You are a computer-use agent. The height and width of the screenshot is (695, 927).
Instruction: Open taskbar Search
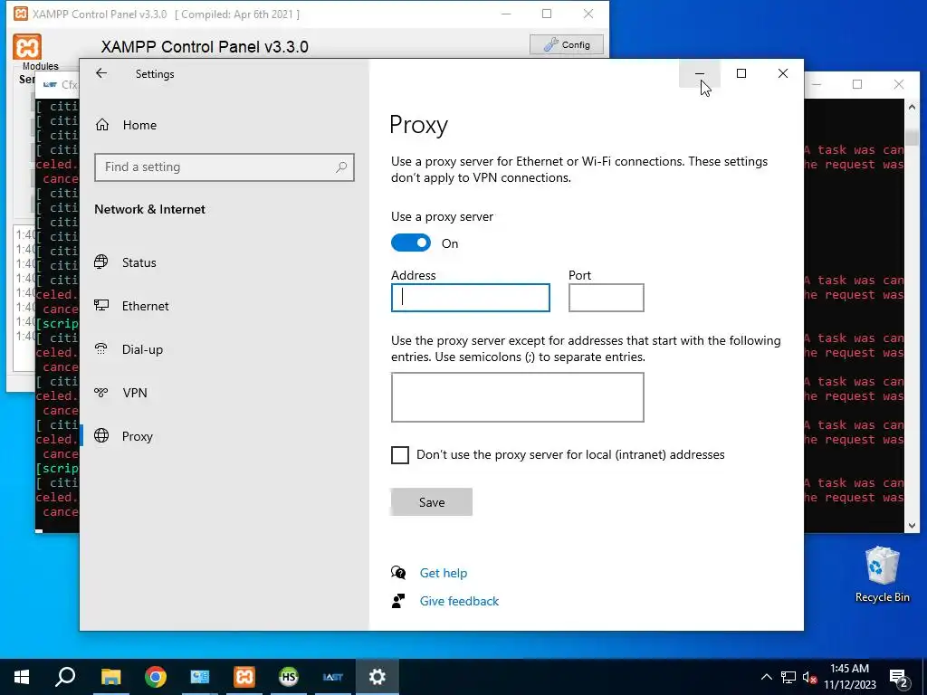tap(65, 677)
